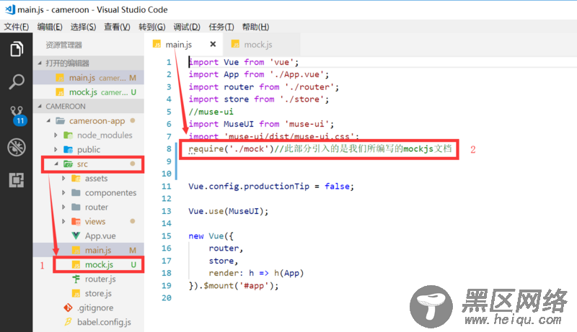Click the Vue.use(MuseUI); code line

[x=229, y=211]
